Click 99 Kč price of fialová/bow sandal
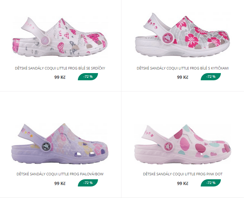The width and height of the screenshot is (249, 198). 60,183
